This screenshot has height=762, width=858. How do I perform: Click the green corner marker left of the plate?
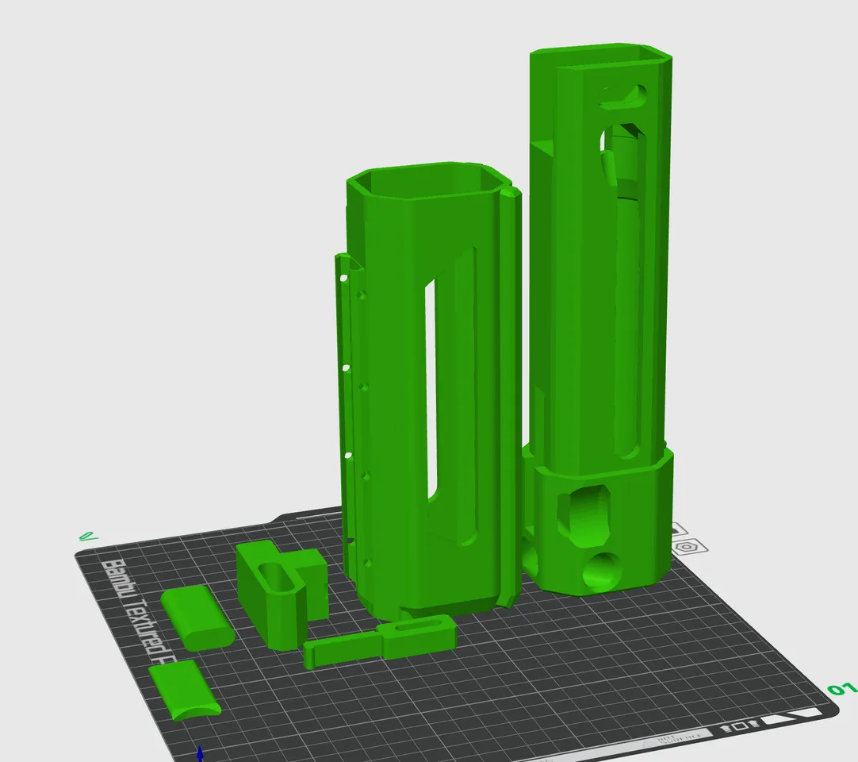(x=87, y=537)
